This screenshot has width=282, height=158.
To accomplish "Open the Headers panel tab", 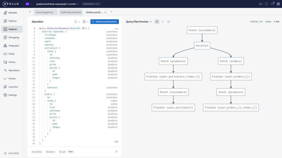I will (50, 152).
